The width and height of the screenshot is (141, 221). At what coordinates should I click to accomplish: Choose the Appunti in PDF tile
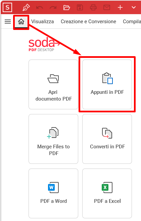tap(107, 84)
